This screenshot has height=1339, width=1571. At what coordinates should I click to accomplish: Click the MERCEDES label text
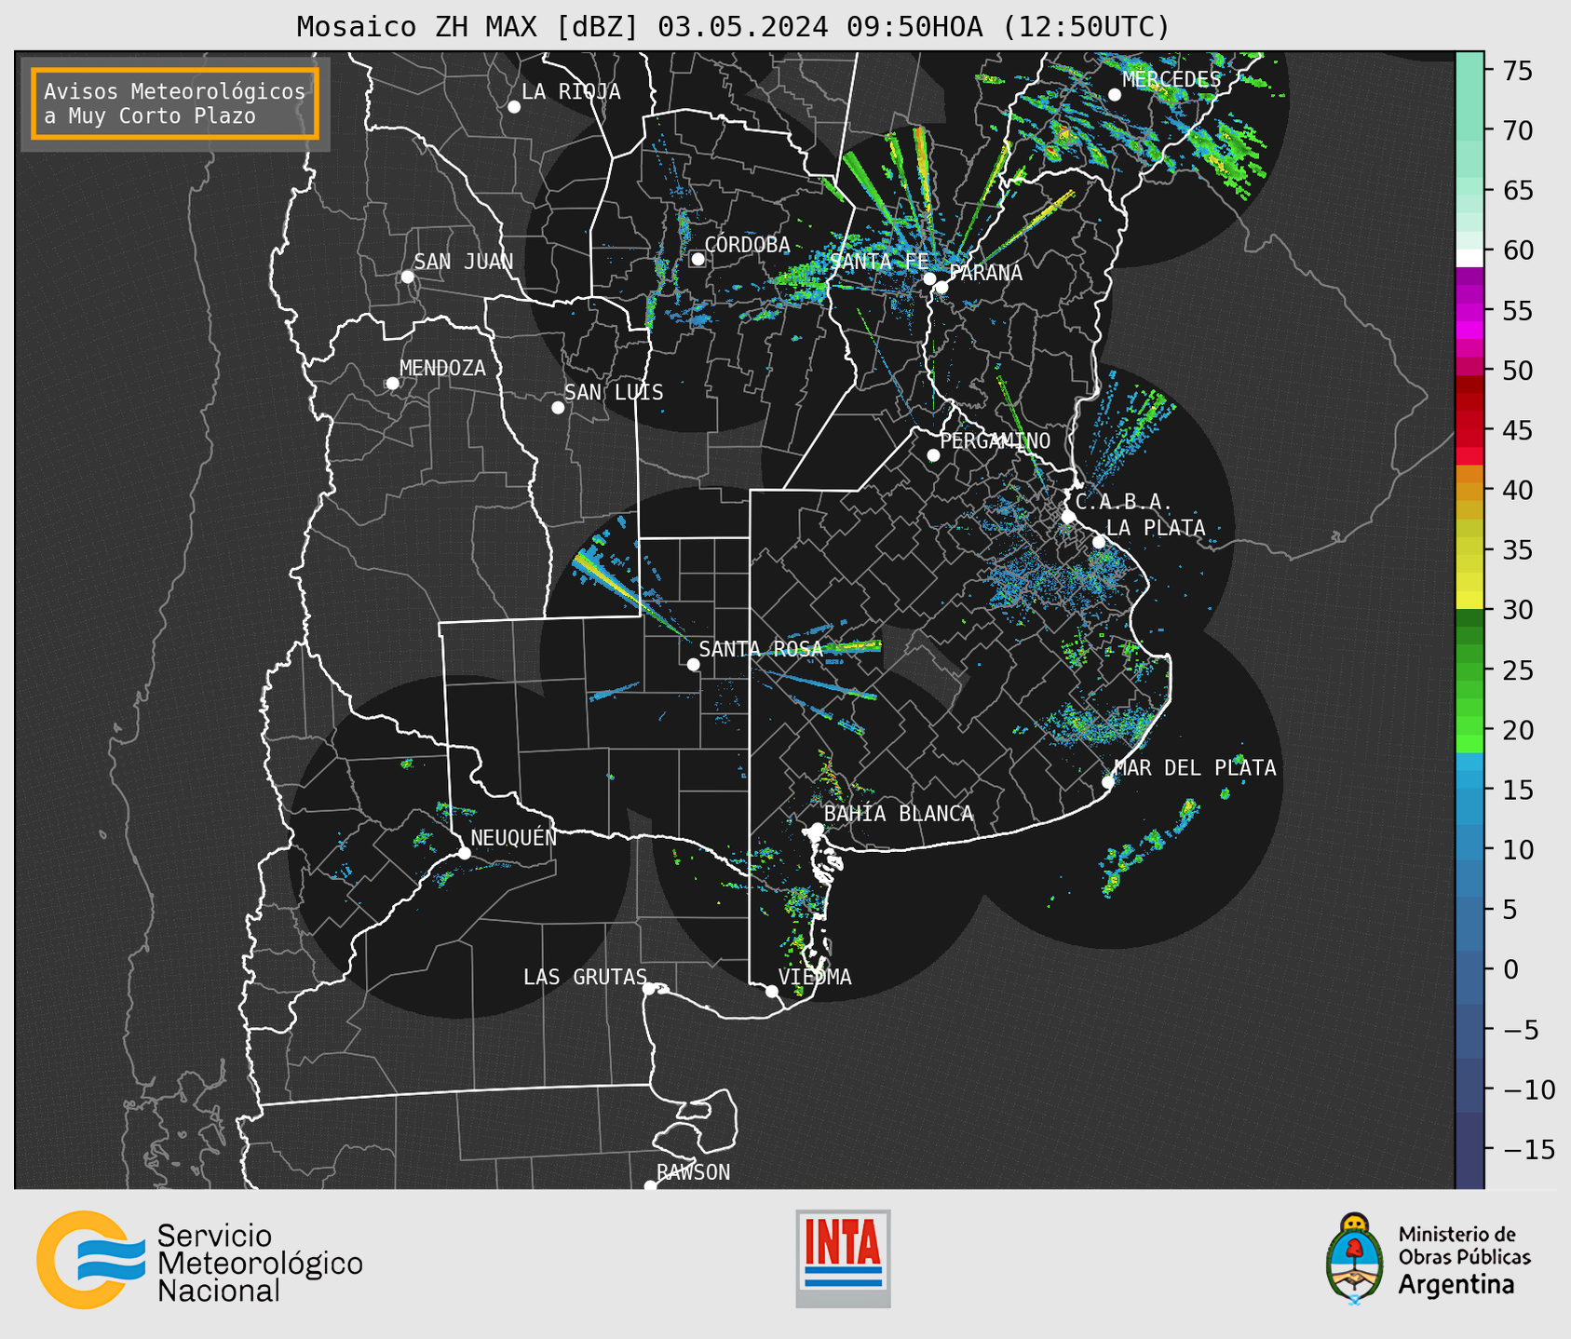(x=1171, y=80)
